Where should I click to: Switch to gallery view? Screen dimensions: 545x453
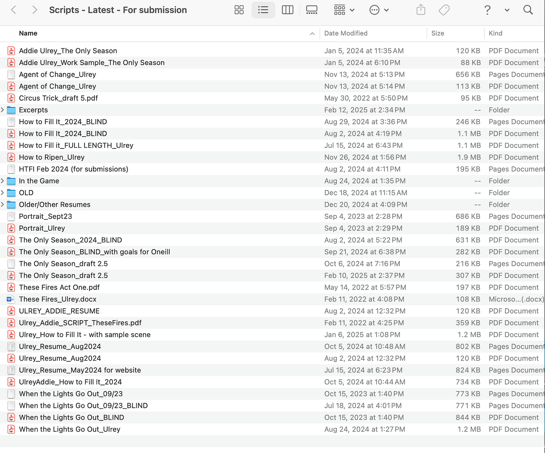[x=312, y=10]
